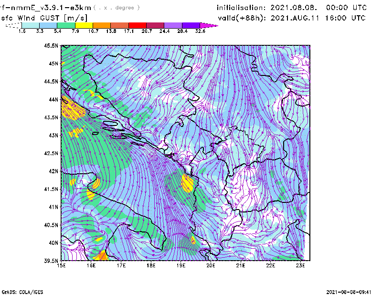Click the legend value 13.8
Image resolution: width=382 pixels, height=295 pixels.
(x=111, y=31)
